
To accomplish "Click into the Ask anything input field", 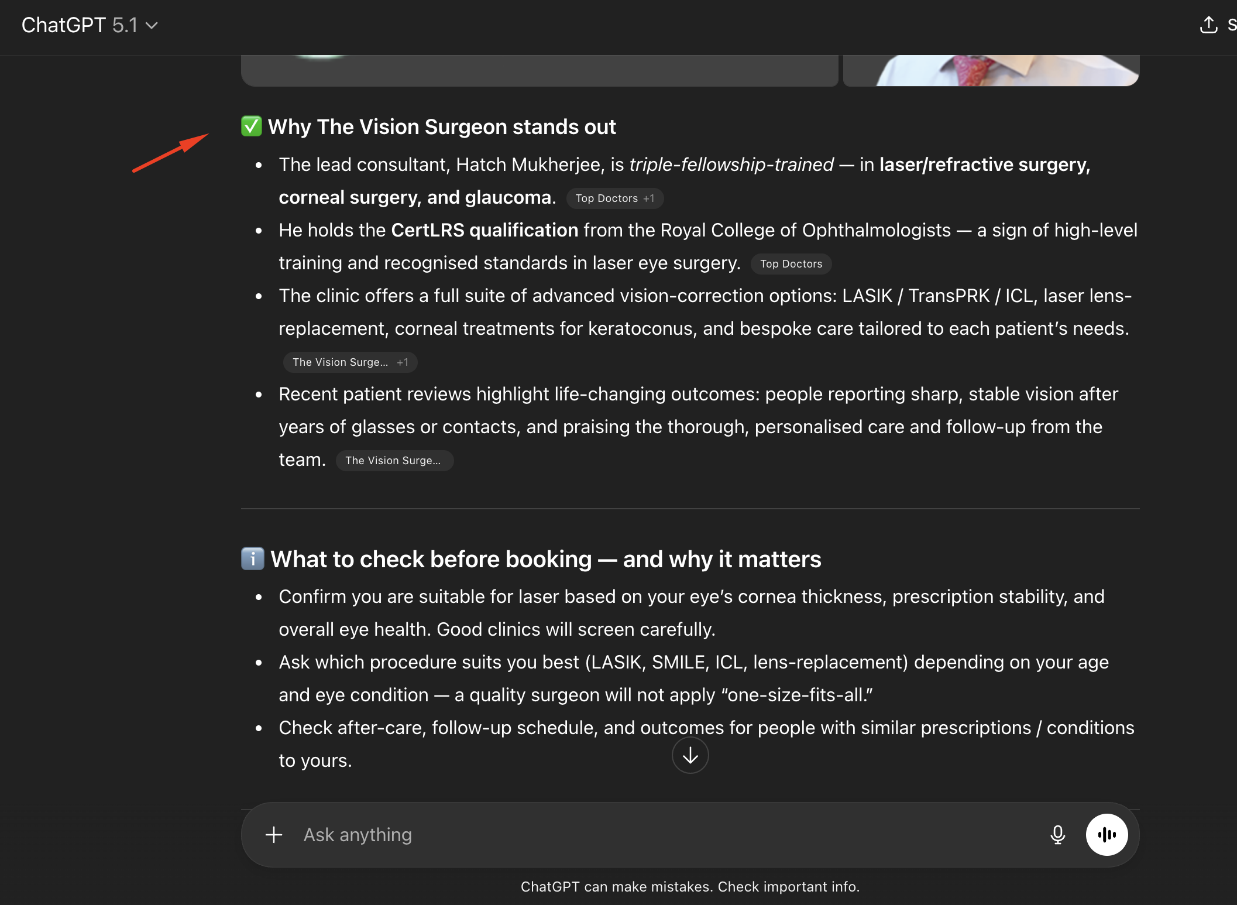I will click(644, 835).
